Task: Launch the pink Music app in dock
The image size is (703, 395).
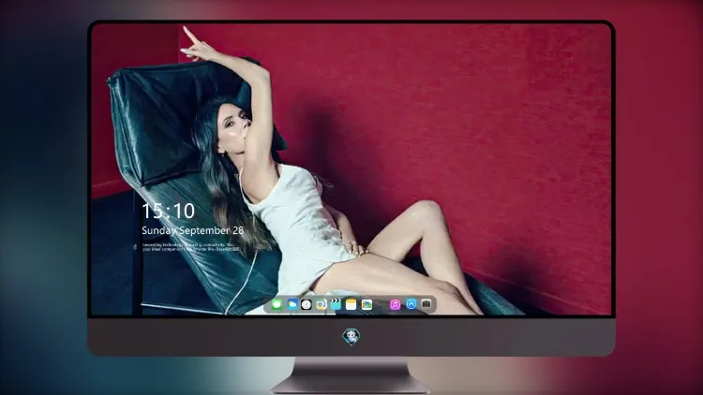Action: pyautogui.click(x=395, y=305)
